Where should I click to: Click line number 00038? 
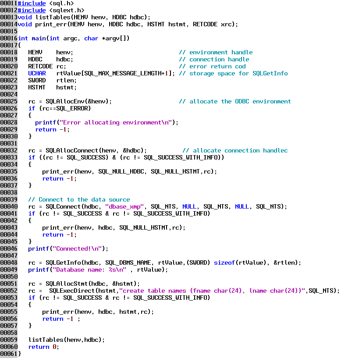click(x=9, y=193)
